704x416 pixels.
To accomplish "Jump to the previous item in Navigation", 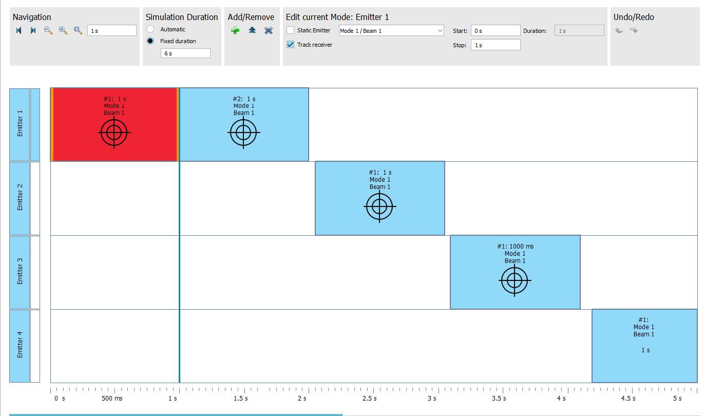I will (x=19, y=31).
